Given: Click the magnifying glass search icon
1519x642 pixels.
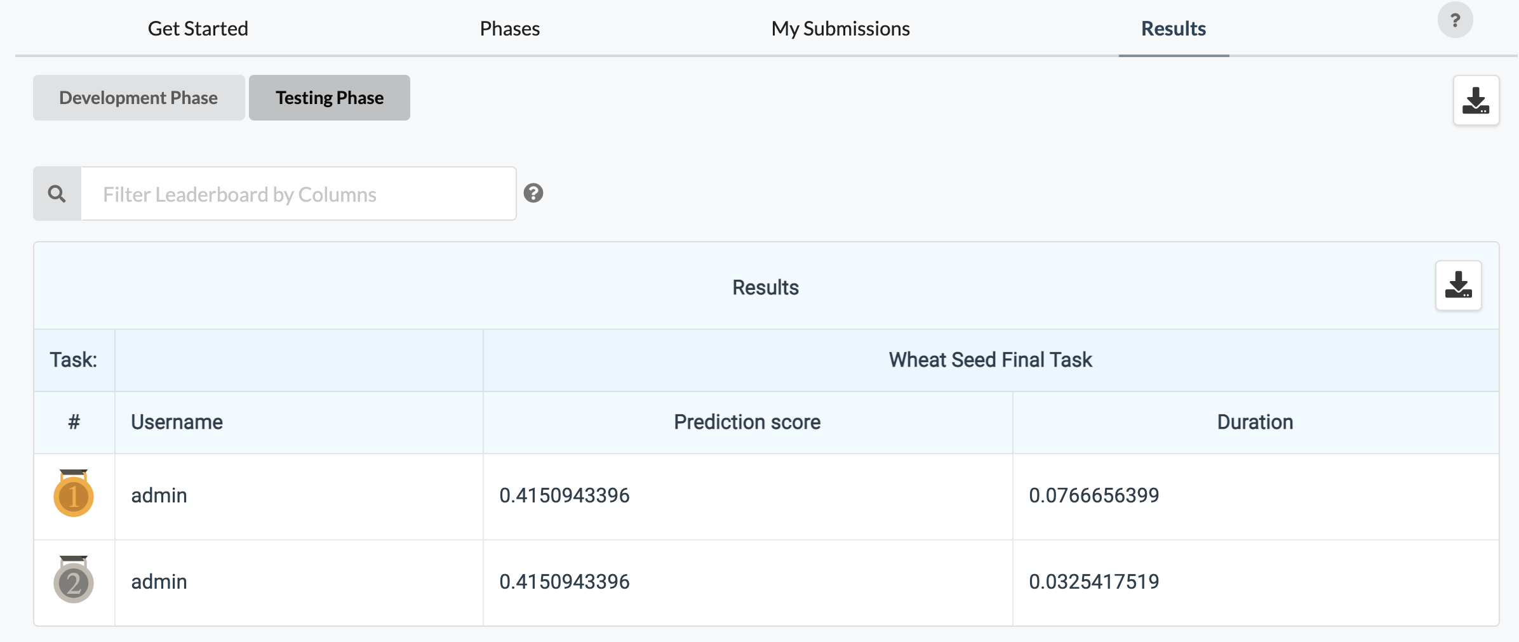Looking at the screenshot, I should tap(57, 193).
